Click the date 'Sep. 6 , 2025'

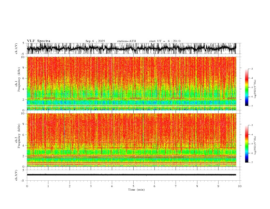tap(95, 41)
